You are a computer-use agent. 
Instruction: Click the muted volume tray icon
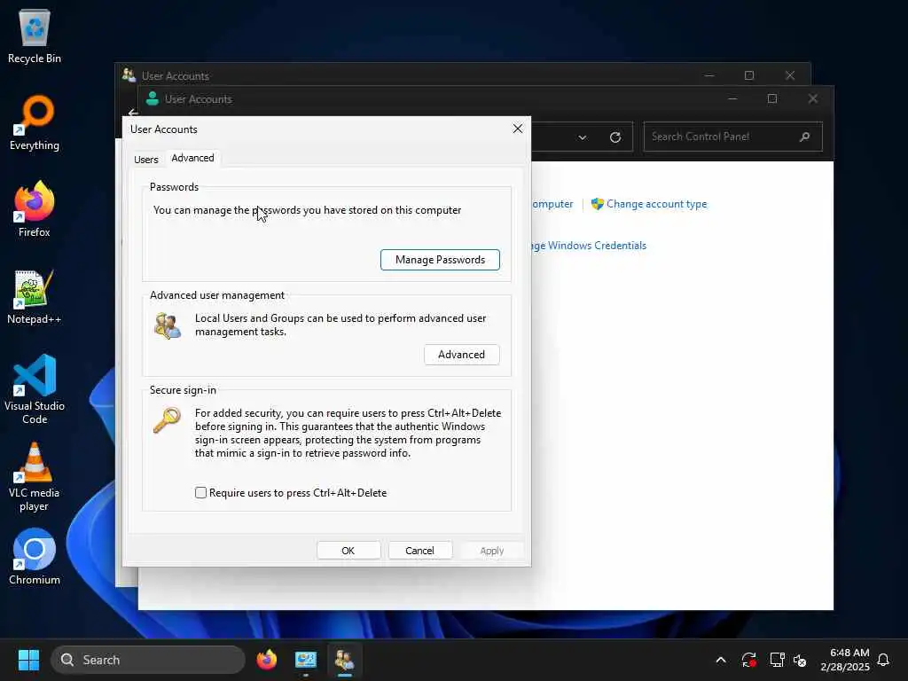click(801, 660)
